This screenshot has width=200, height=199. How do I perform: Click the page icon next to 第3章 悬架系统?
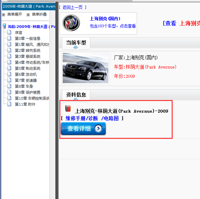point(9,56)
